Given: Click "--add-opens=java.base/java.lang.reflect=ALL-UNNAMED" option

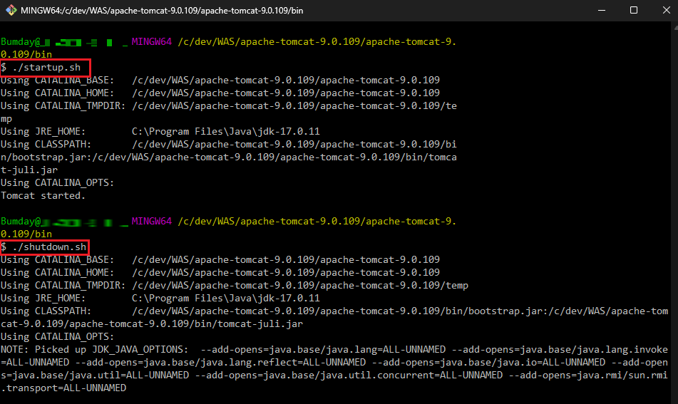Looking at the screenshot, I should pos(220,362).
